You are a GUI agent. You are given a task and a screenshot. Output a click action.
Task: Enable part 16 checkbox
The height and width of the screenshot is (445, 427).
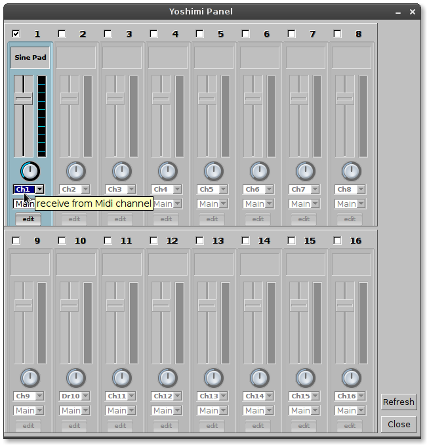click(338, 241)
